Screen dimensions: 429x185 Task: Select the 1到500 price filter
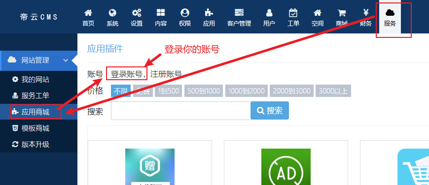[168, 91]
